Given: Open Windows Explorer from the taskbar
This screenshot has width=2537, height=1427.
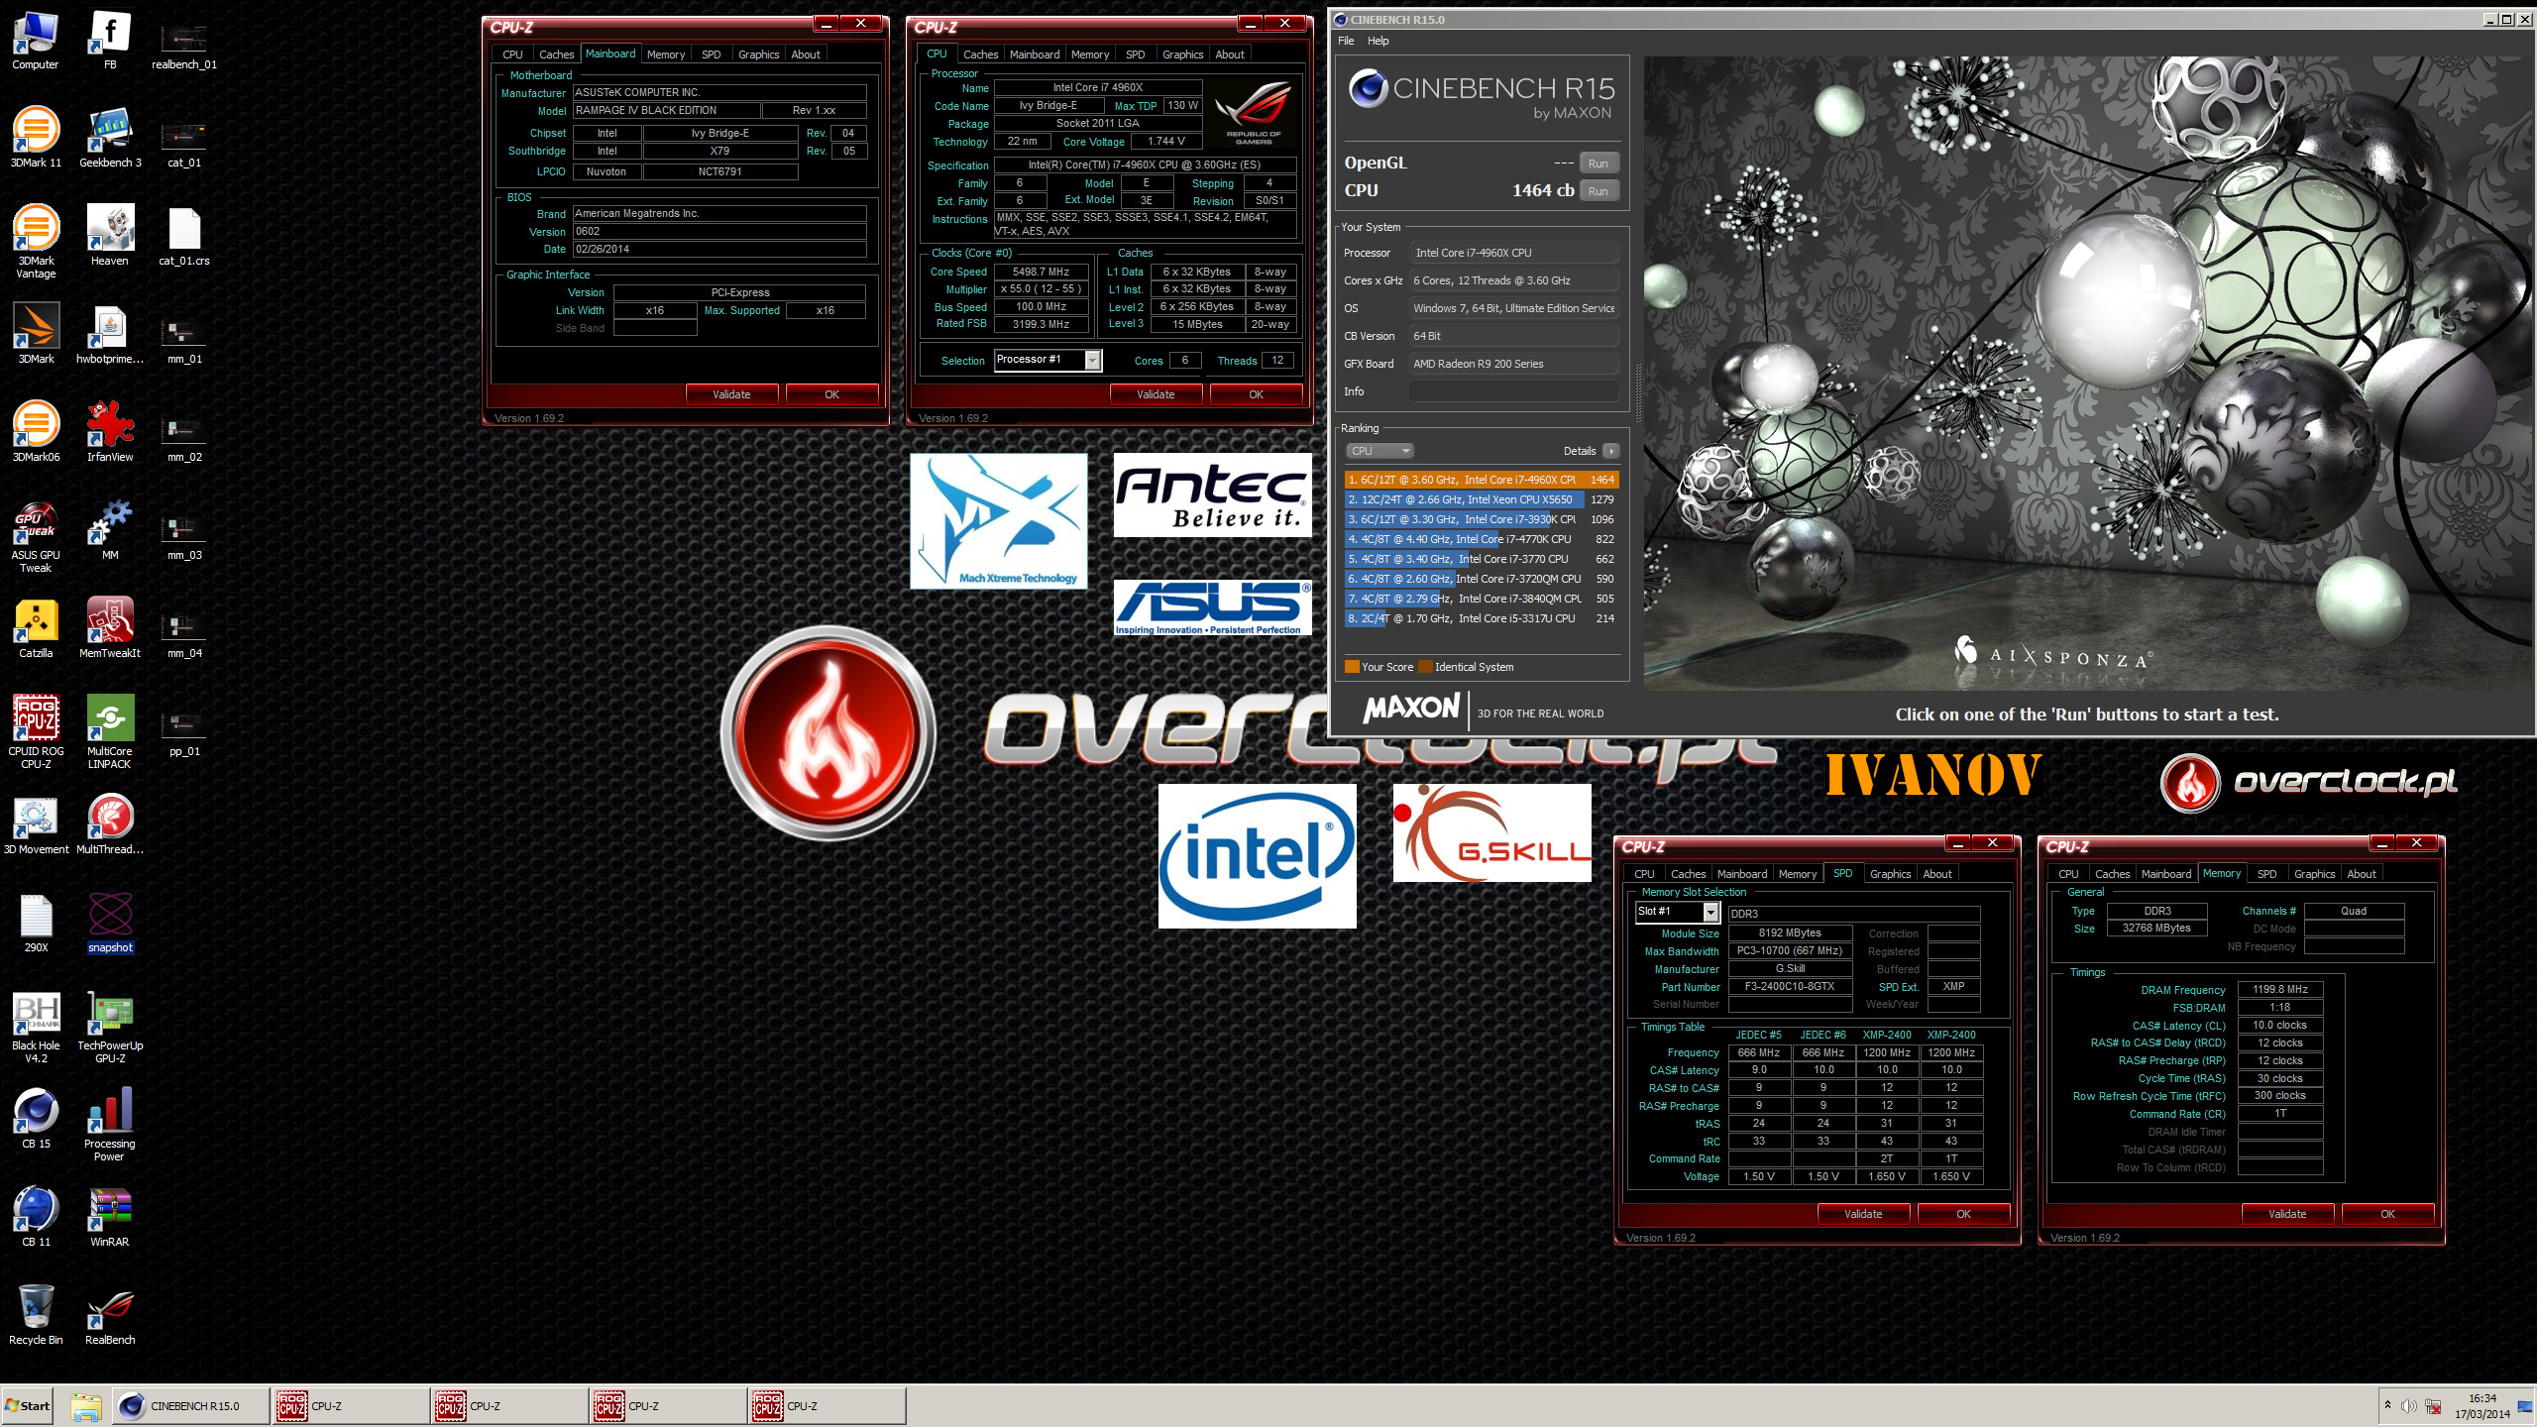Looking at the screenshot, I should (x=86, y=1405).
